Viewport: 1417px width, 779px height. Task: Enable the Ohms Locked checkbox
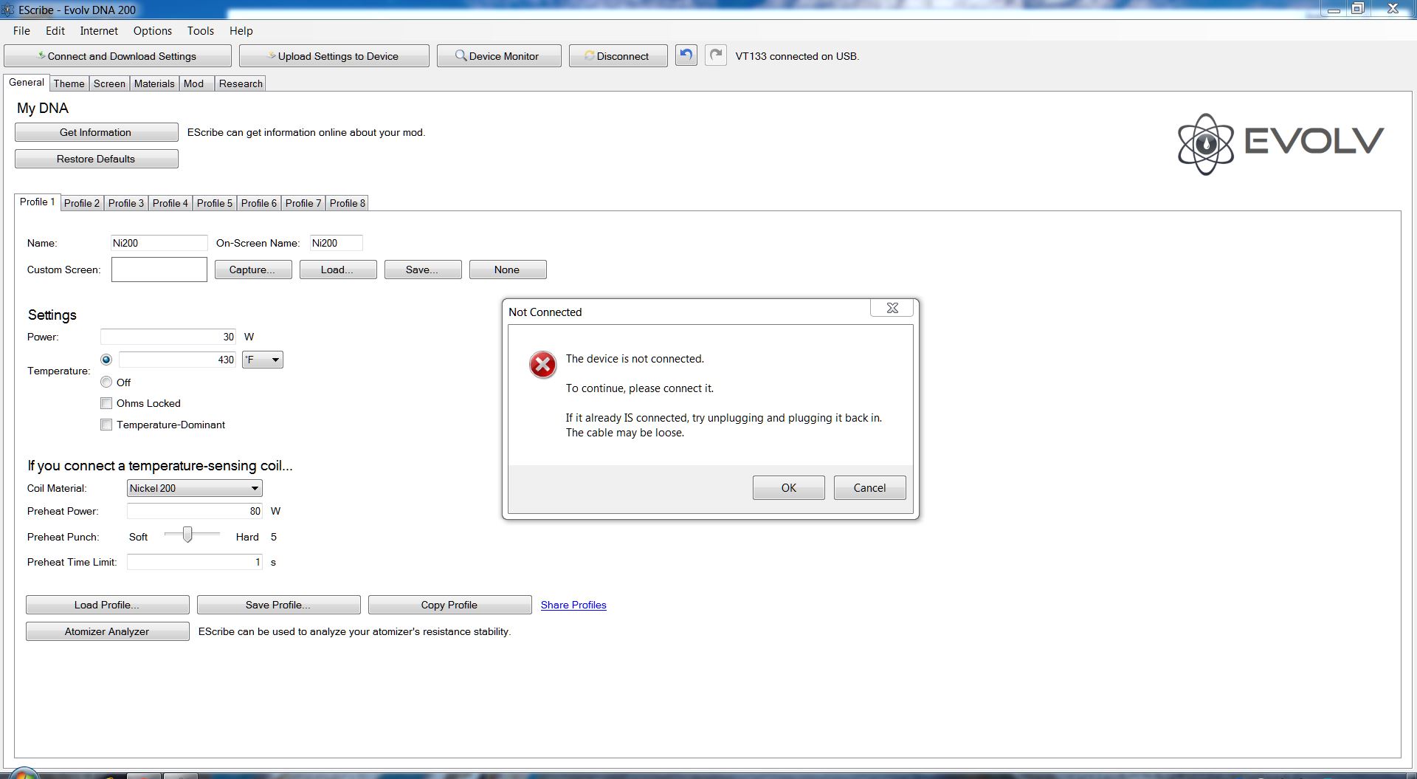pos(106,403)
